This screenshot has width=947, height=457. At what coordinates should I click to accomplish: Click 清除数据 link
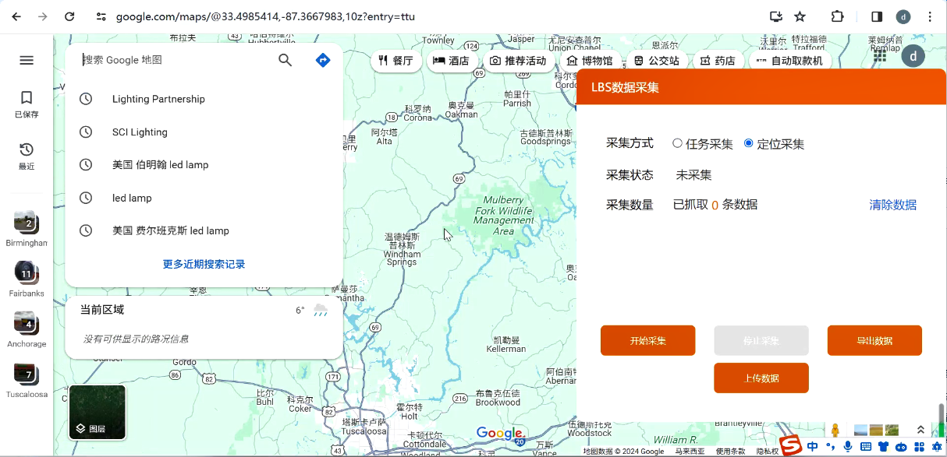point(893,205)
